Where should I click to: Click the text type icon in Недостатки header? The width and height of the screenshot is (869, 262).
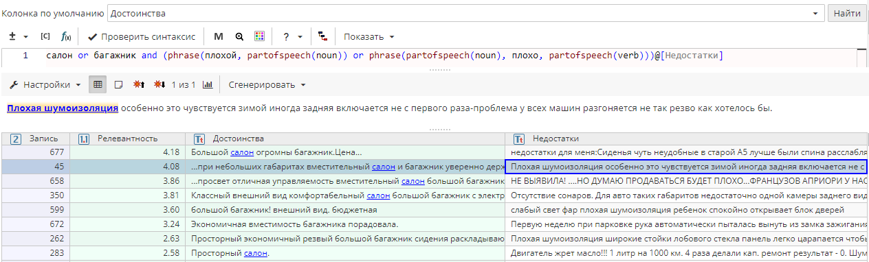pyautogui.click(x=520, y=139)
